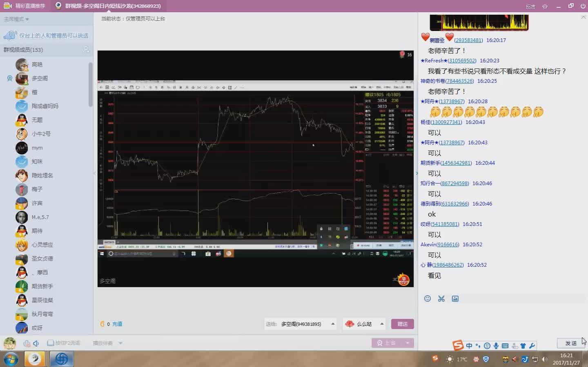Click the 赠送 gift button

click(402, 324)
